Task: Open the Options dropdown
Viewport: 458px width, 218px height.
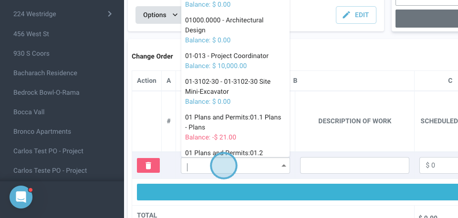Action: click(x=158, y=15)
